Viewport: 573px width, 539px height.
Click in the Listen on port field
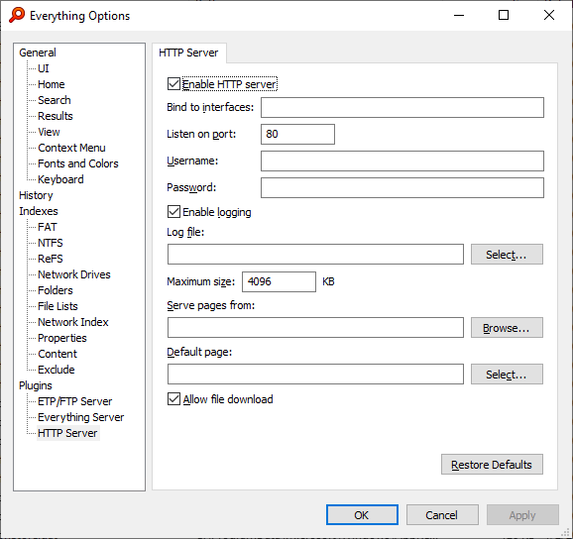297,134
